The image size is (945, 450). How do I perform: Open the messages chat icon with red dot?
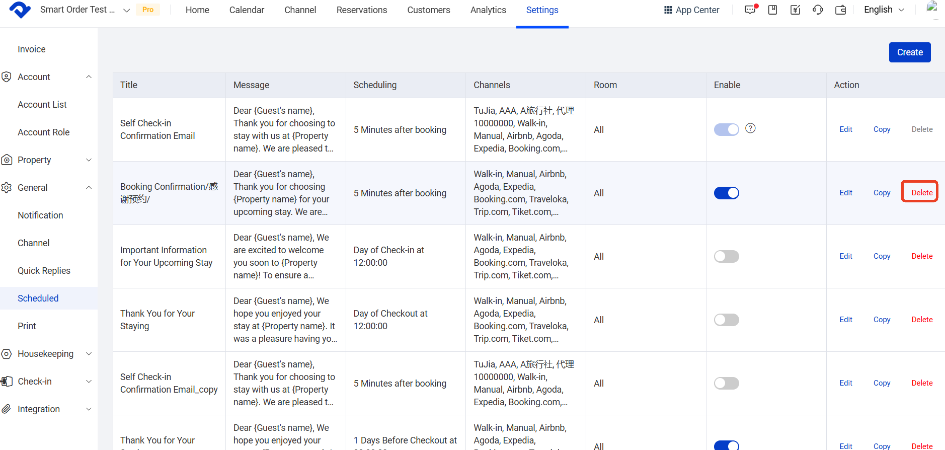click(x=750, y=10)
